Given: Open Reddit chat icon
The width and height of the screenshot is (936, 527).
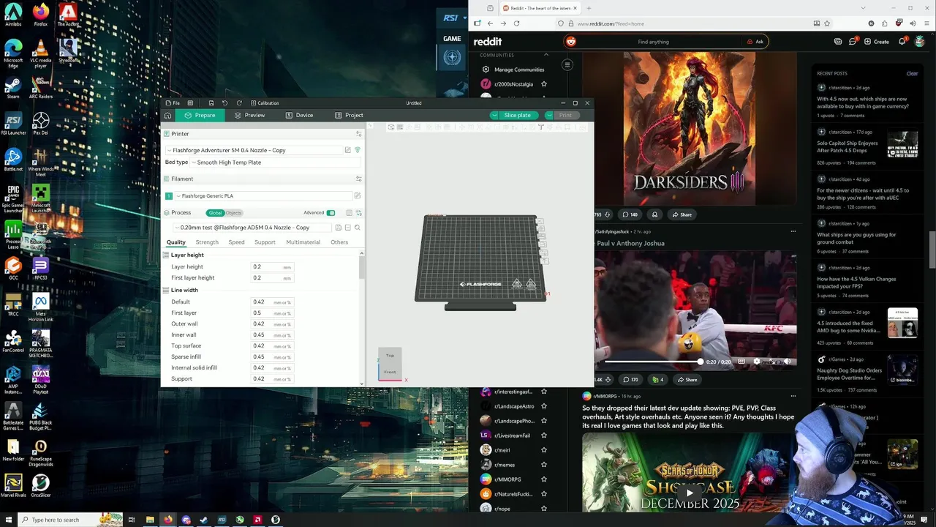Looking at the screenshot, I should tap(853, 42).
